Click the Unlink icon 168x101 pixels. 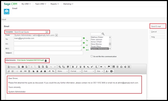coord(105,67)
